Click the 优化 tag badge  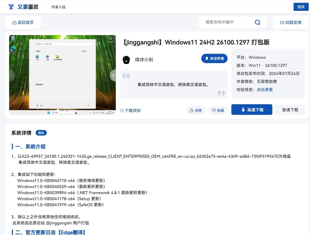41,133
